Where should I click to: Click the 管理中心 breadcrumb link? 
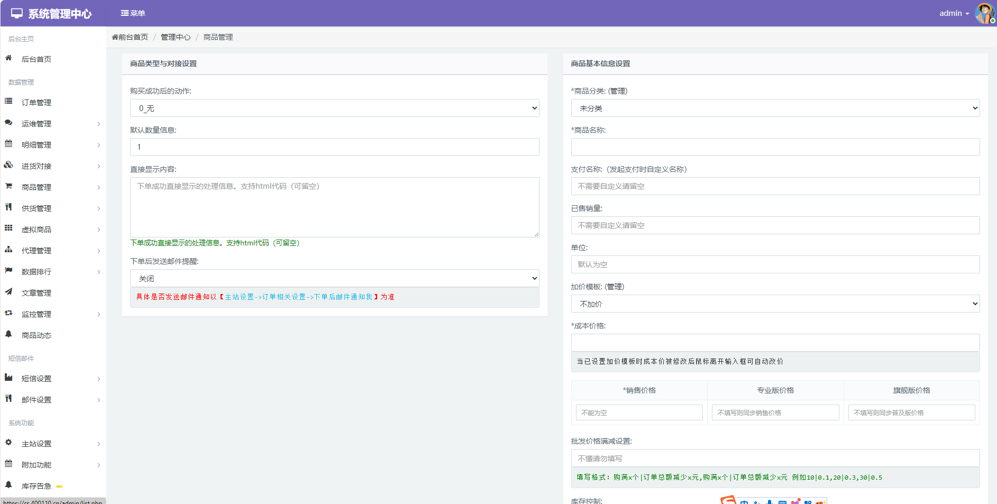click(x=176, y=37)
